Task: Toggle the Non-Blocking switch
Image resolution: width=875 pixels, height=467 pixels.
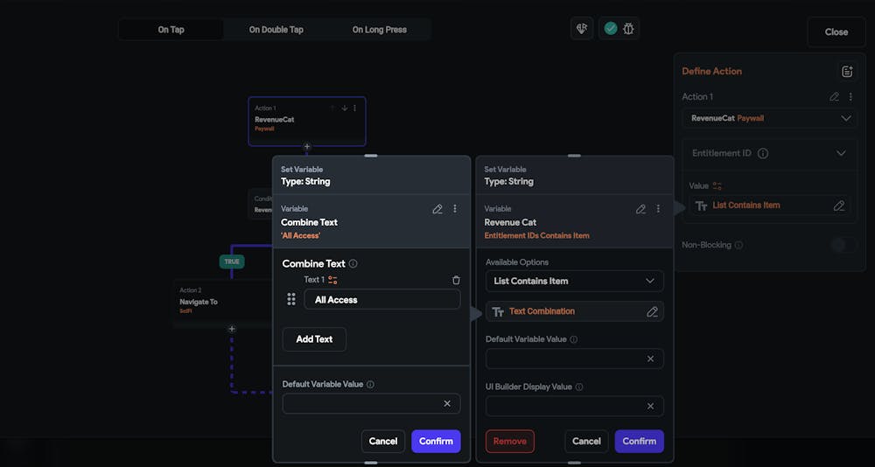Action: 843,245
